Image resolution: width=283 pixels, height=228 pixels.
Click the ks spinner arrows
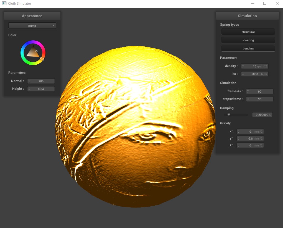click(243, 74)
